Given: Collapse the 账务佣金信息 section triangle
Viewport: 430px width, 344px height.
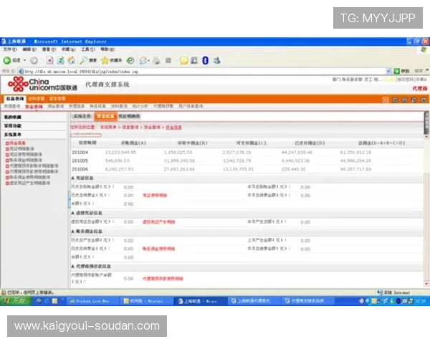Looking at the screenshot, I should 72,231.
